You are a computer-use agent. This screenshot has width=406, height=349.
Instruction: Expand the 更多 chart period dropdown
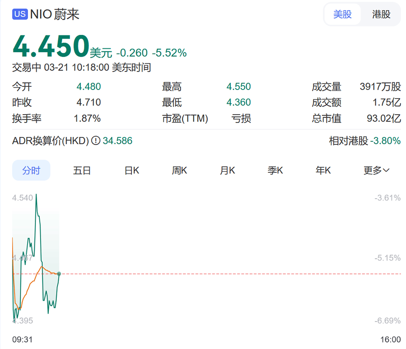[x=376, y=170]
